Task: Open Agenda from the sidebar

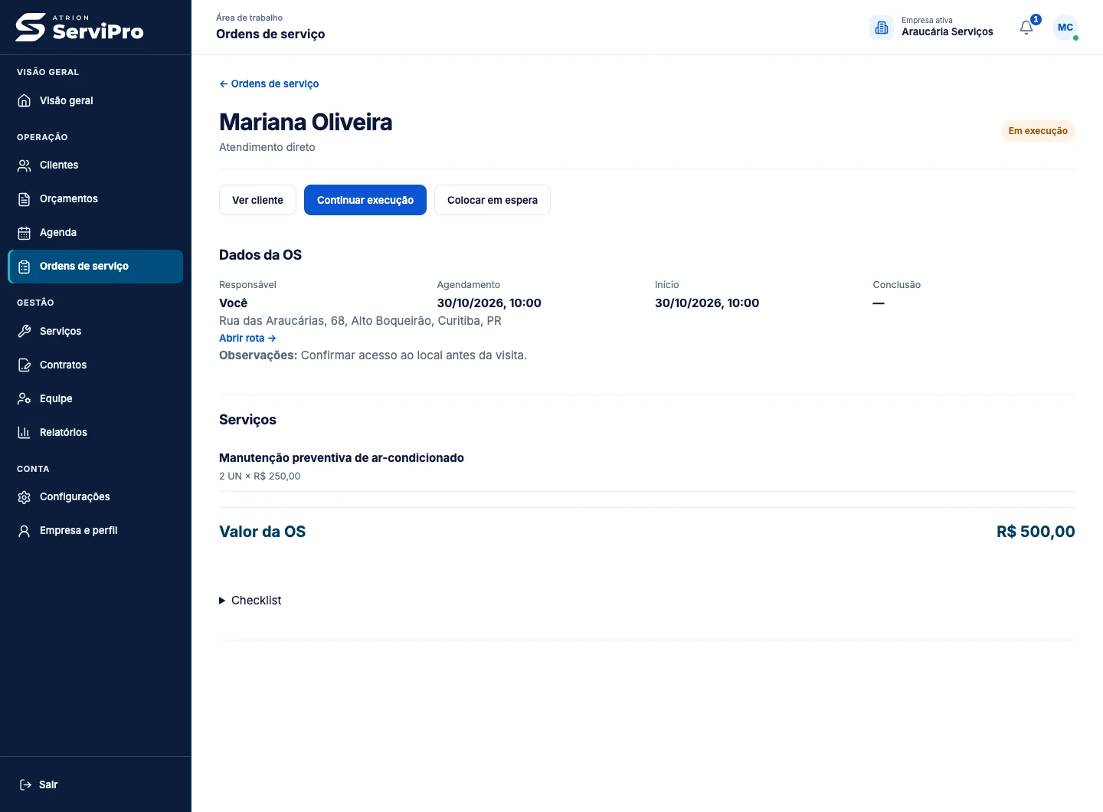Action: tap(96, 233)
